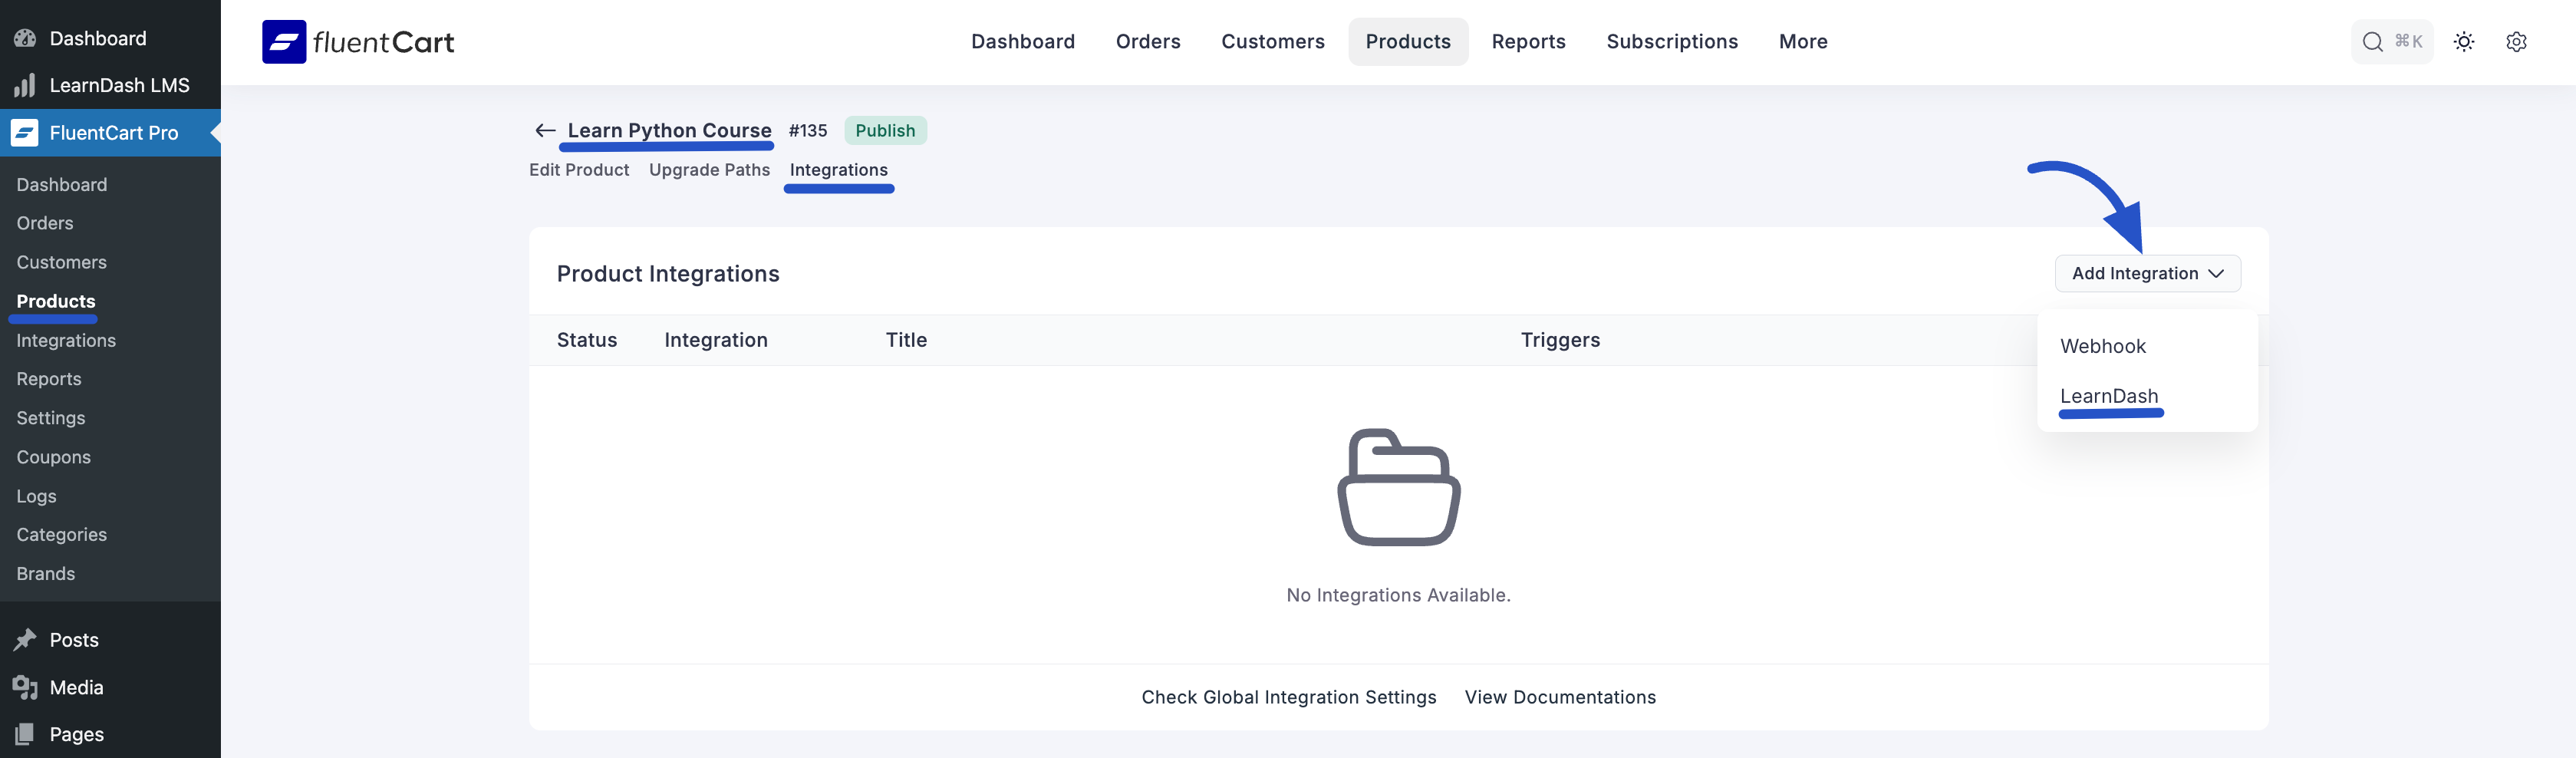Open the More menu in top navigation
Screen dimensions: 2576x758
1802,42
